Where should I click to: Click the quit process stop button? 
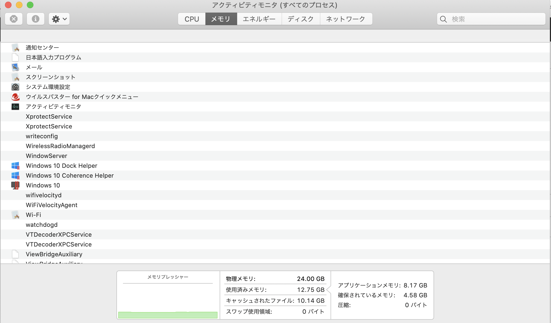pyautogui.click(x=14, y=19)
